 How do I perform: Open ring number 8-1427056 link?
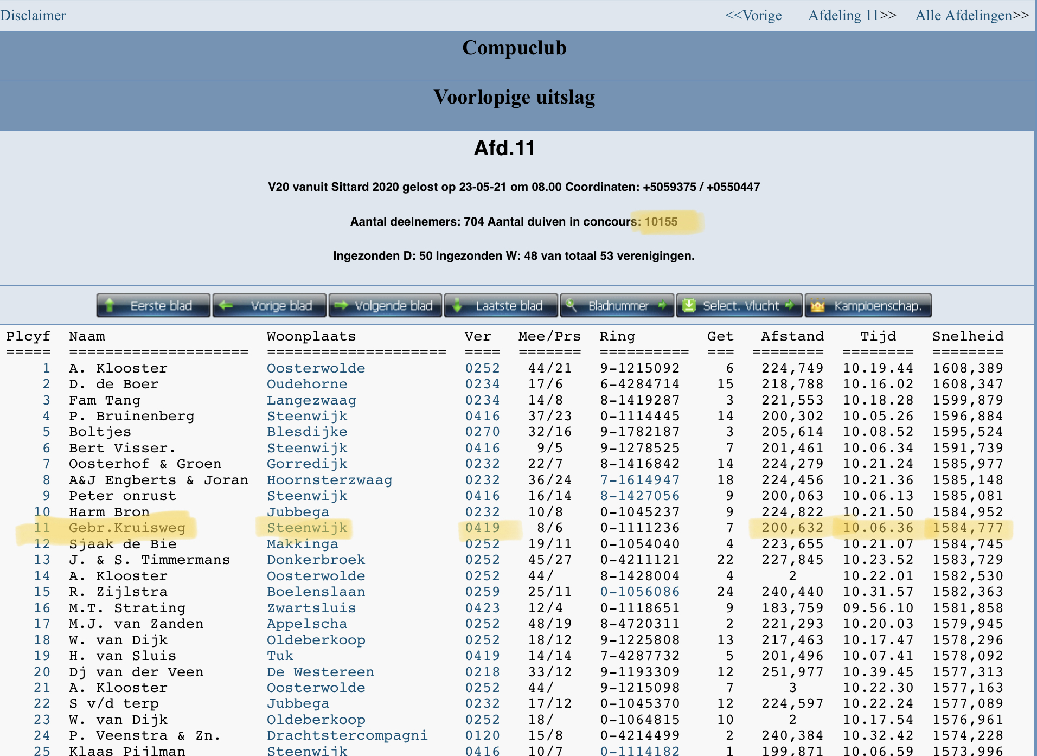[639, 496]
